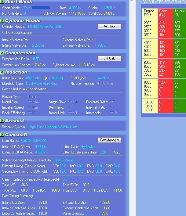Click the Ford 34-250-4 V8 cam name
This screenshot has height=216, width=186.
33,141
